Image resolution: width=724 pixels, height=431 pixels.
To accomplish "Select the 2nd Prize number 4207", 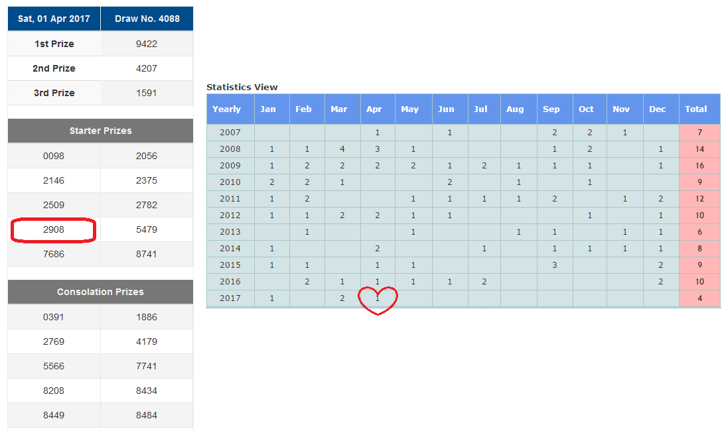I will point(147,68).
